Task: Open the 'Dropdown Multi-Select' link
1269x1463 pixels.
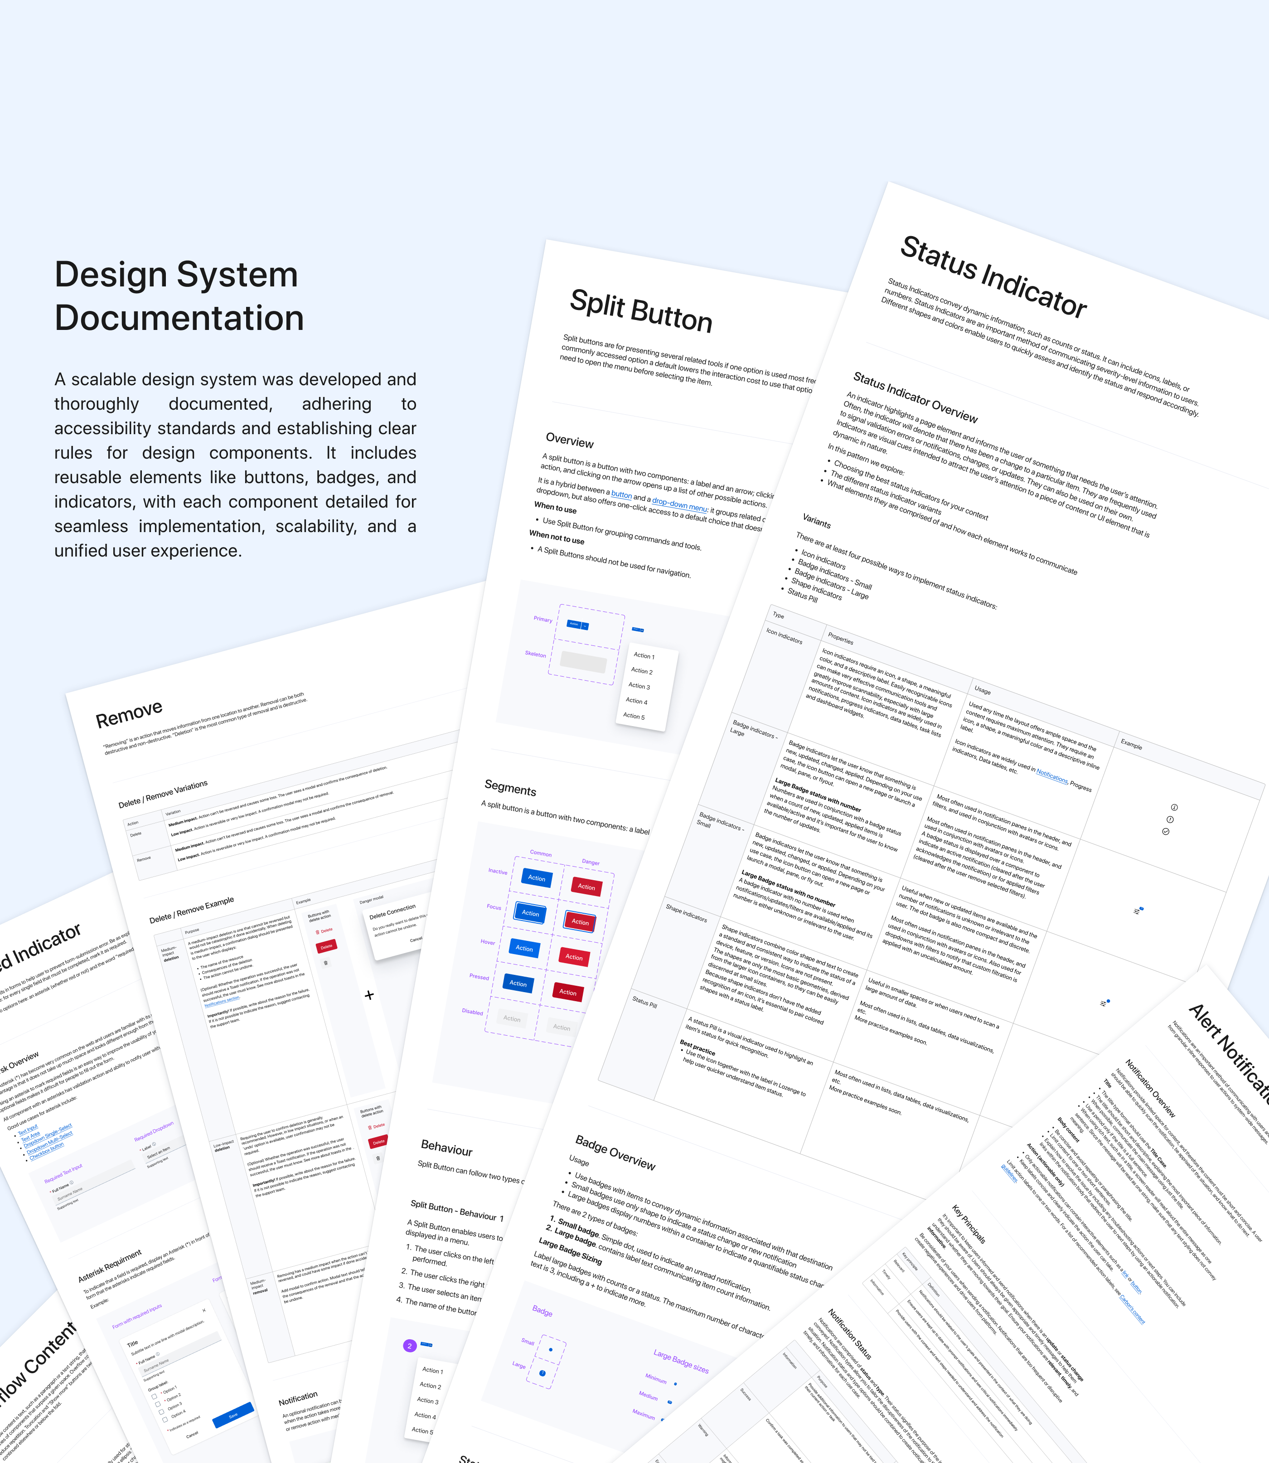Action: click(49, 1143)
